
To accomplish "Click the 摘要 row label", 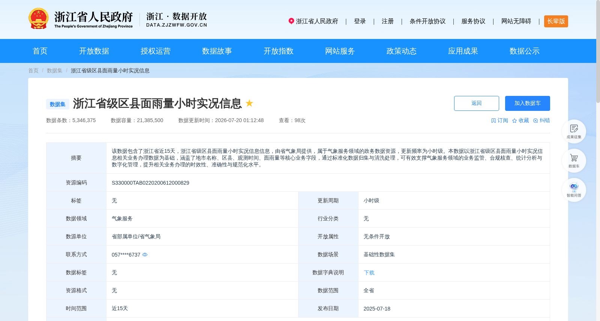I will [76, 158].
